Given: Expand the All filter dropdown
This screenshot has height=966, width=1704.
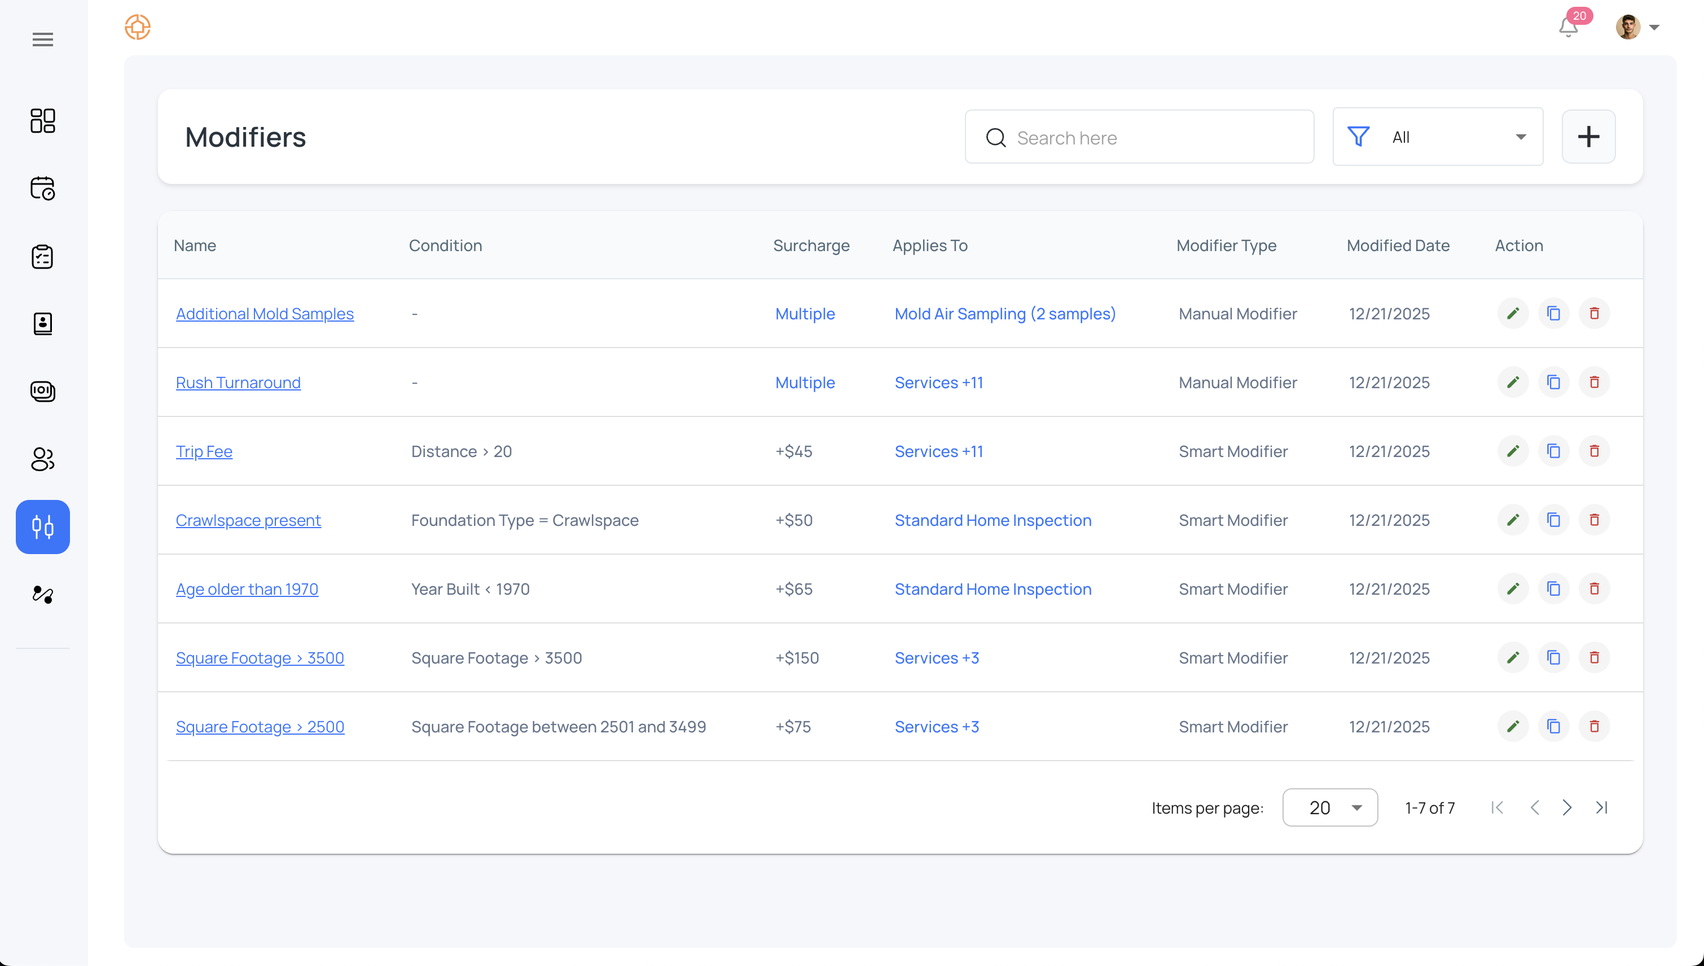Looking at the screenshot, I should 1437,137.
